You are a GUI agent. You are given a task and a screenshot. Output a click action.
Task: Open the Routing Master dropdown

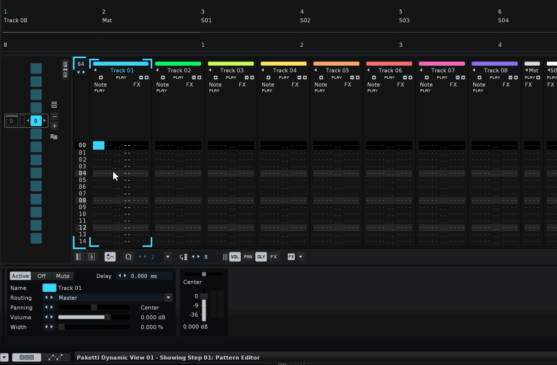[169, 298]
